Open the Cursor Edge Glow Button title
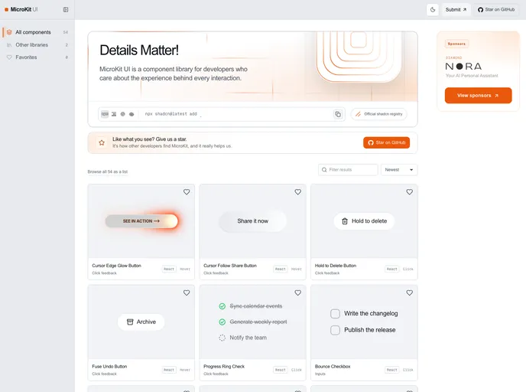Screen dimensions: 526x392 point(116,266)
